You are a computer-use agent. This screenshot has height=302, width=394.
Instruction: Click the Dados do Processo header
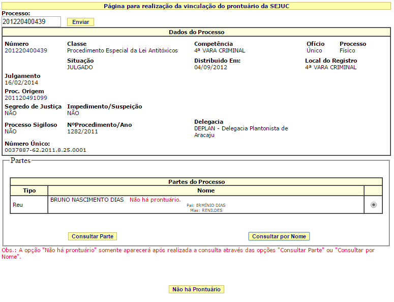click(x=196, y=32)
